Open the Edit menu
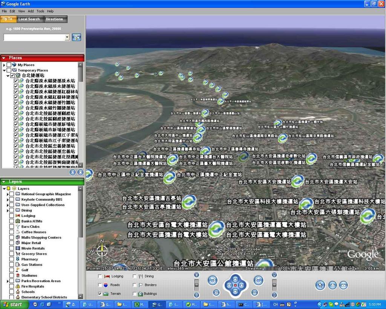Image resolution: width=386 pixels, height=309 pixels. pos(12,11)
